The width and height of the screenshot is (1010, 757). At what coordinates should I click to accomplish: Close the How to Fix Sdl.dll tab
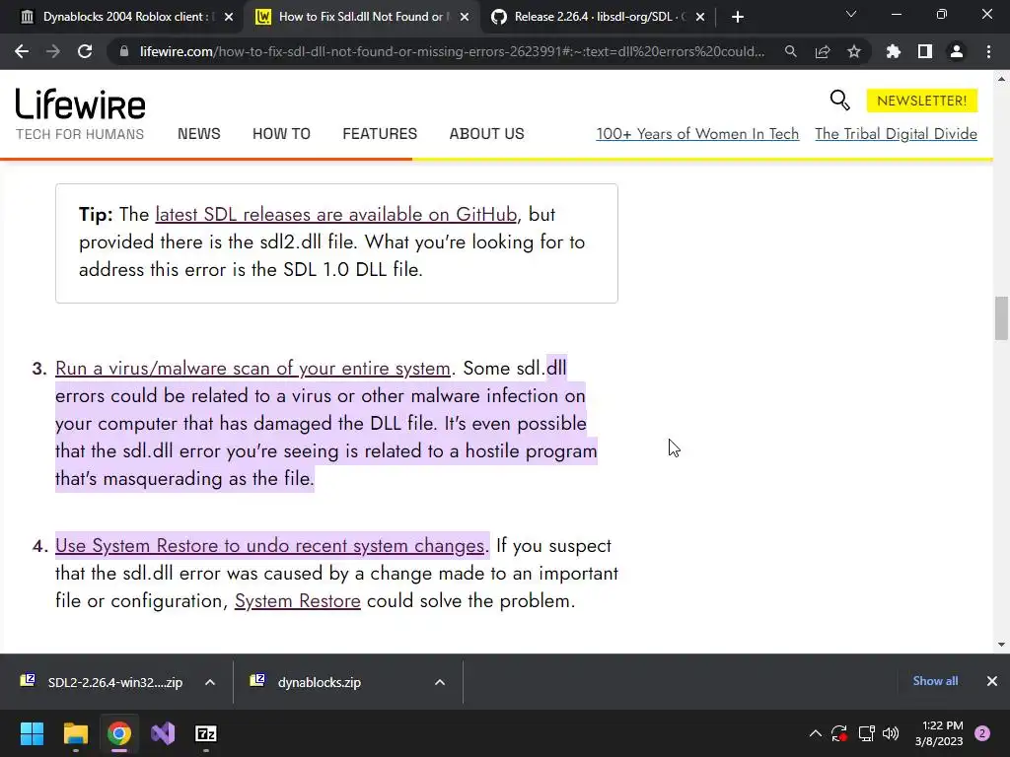point(465,17)
